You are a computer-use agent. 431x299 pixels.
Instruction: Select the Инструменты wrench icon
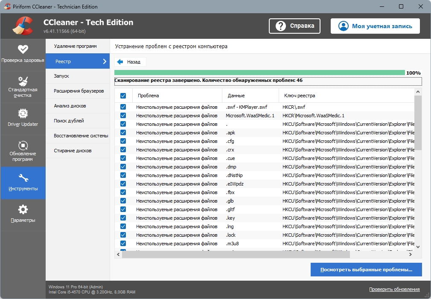point(23,178)
